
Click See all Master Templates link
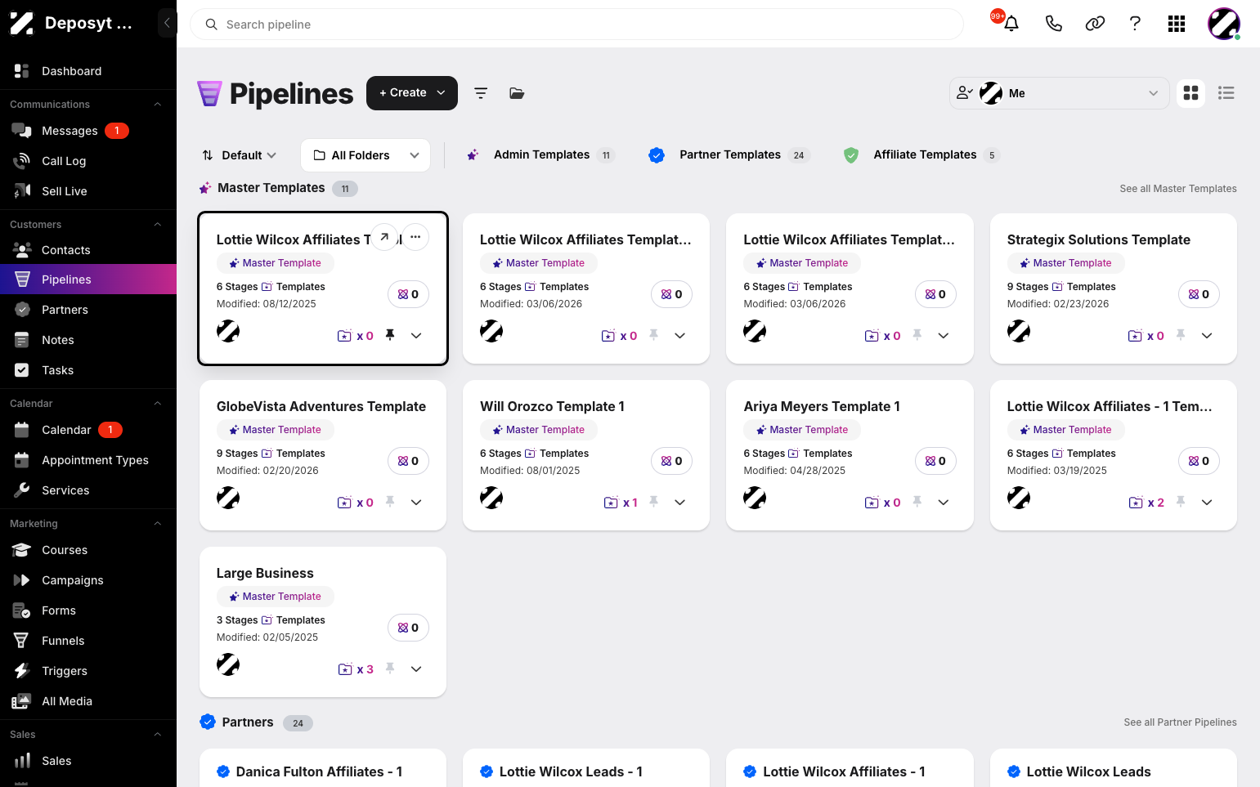pos(1178,189)
